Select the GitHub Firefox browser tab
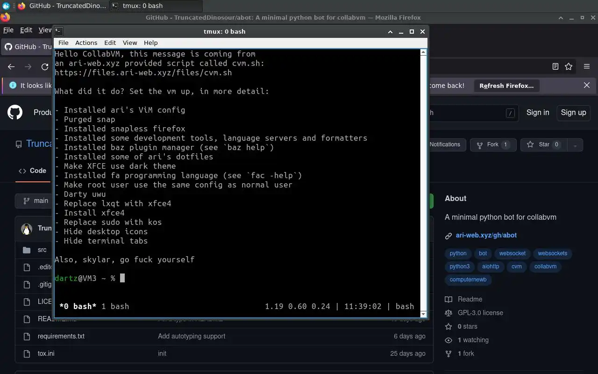 tap(28, 47)
